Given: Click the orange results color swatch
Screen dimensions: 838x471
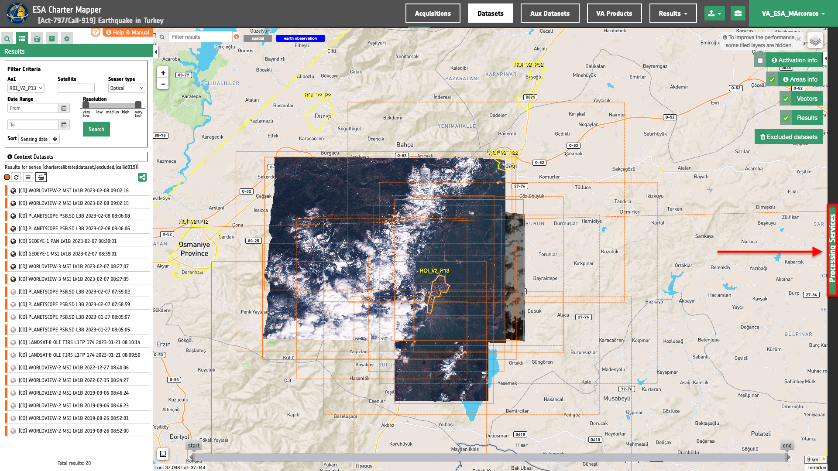Looking at the screenshot, I should pyautogui.click(x=7, y=177).
